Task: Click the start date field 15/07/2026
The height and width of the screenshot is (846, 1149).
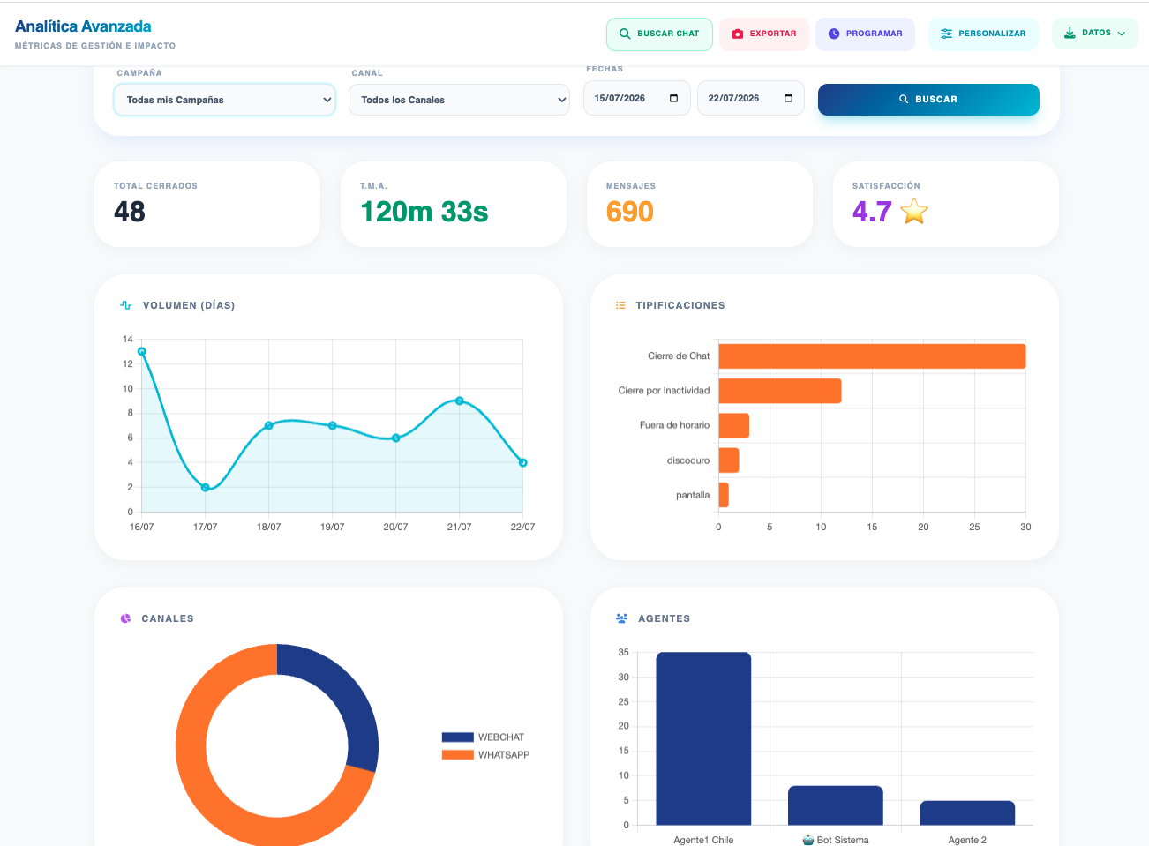Action: (x=636, y=98)
